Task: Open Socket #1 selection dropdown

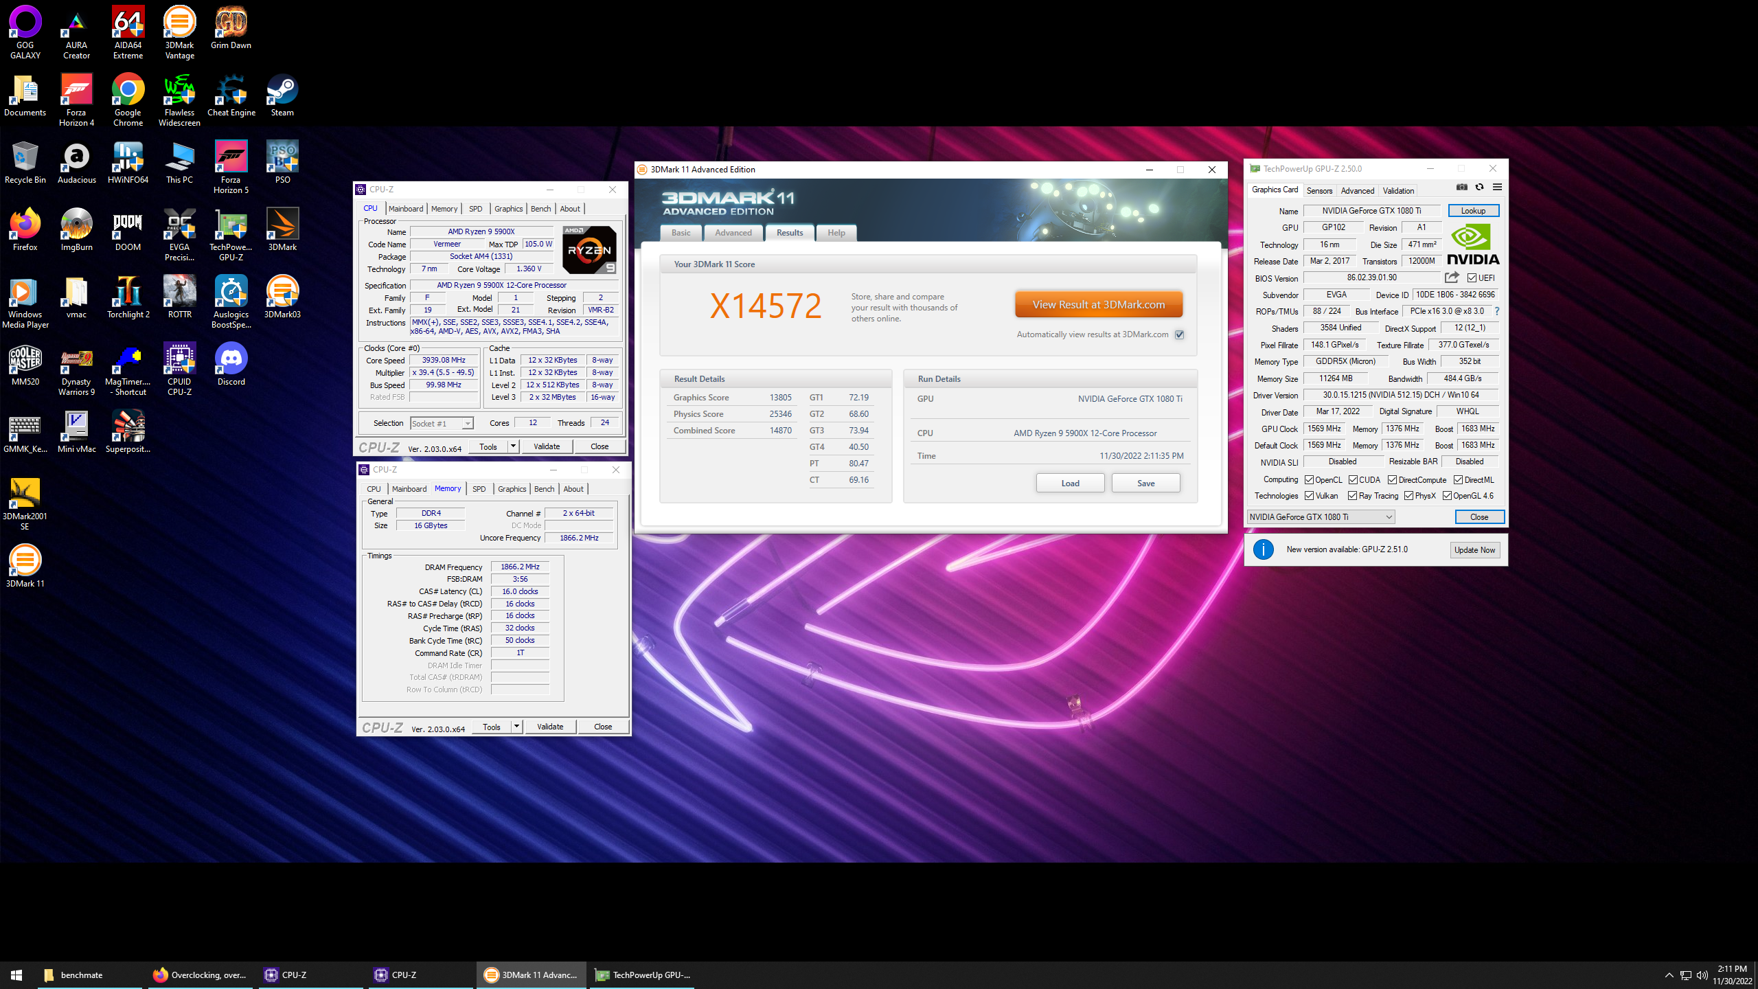Action: pos(442,423)
